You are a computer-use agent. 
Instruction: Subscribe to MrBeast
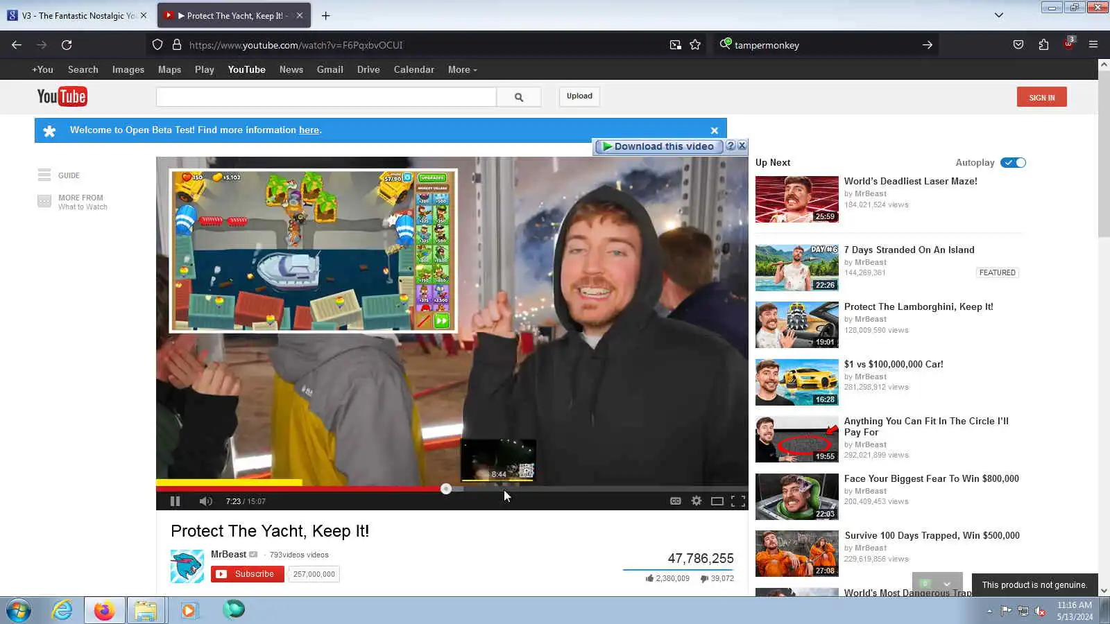(248, 574)
